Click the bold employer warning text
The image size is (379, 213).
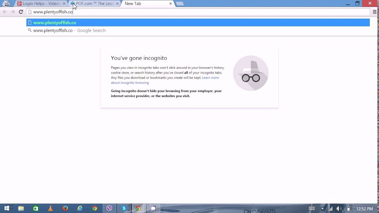pyautogui.click(x=166, y=93)
